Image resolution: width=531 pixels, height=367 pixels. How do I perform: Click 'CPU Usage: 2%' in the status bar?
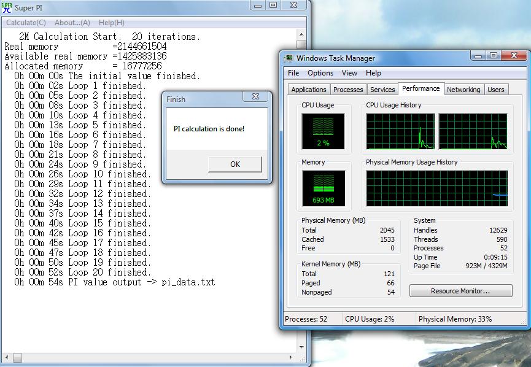[x=370, y=319]
